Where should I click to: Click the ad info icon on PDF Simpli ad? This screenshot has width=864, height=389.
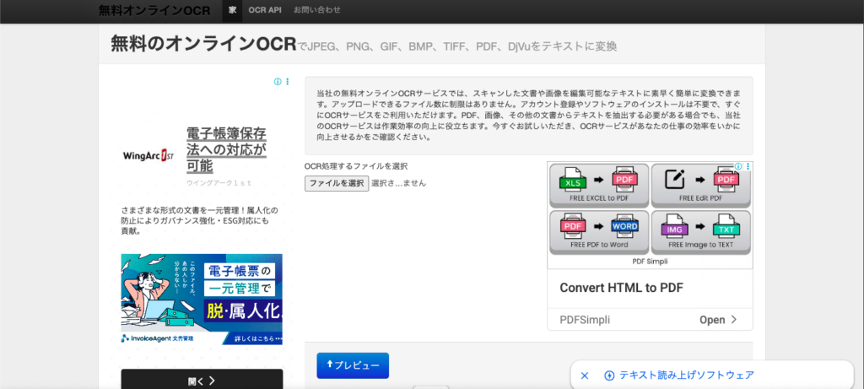tap(738, 167)
